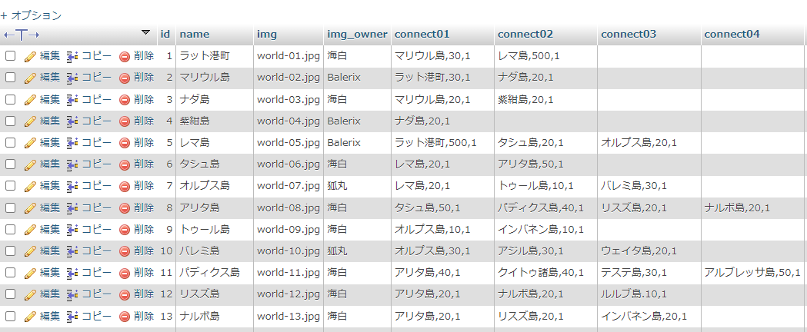Tick the checkbox for バレミ島 row
This screenshot has width=807, height=332.
[x=11, y=251]
